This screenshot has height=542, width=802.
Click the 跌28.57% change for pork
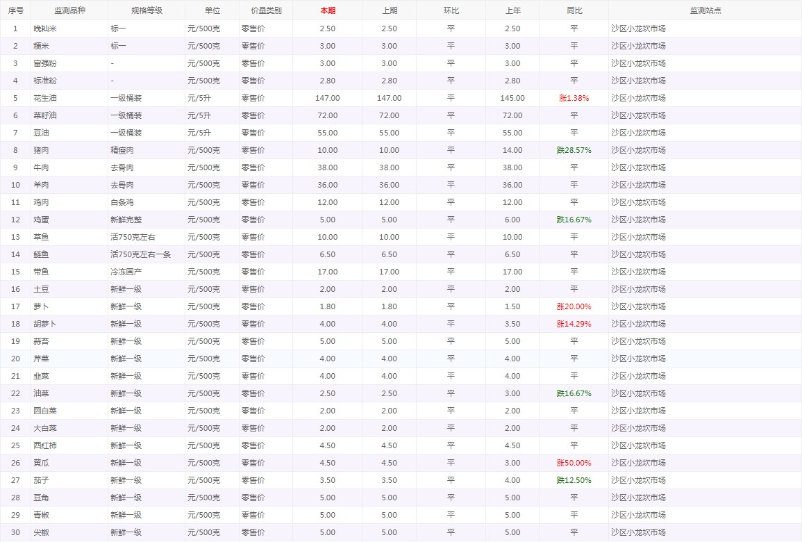click(574, 150)
